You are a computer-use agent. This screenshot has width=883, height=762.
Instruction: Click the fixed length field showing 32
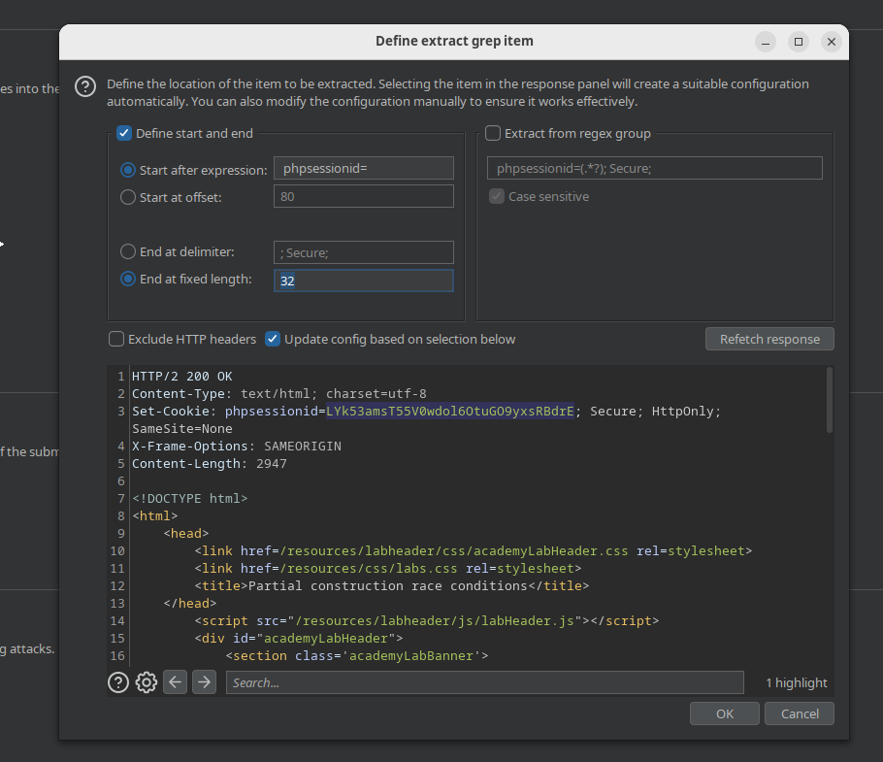363,281
